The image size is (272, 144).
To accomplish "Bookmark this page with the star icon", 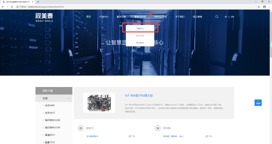I will pyautogui.click(x=259, y=7).
